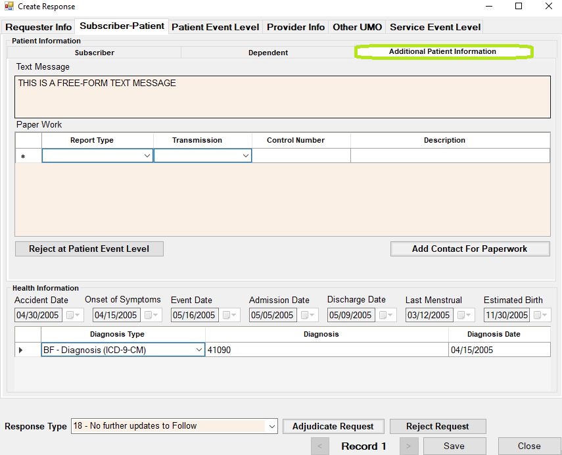This screenshot has width=562, height=455.
Task: Click the Paper Work Description cell
Action: [450, 156]
